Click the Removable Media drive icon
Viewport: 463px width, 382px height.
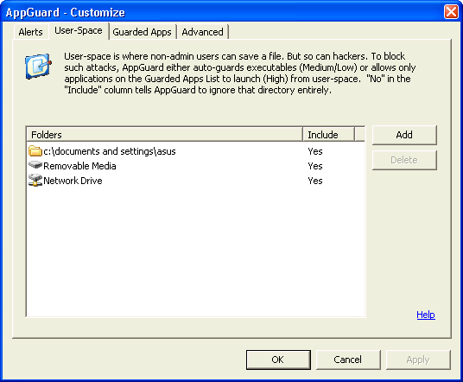pos(35,164)
